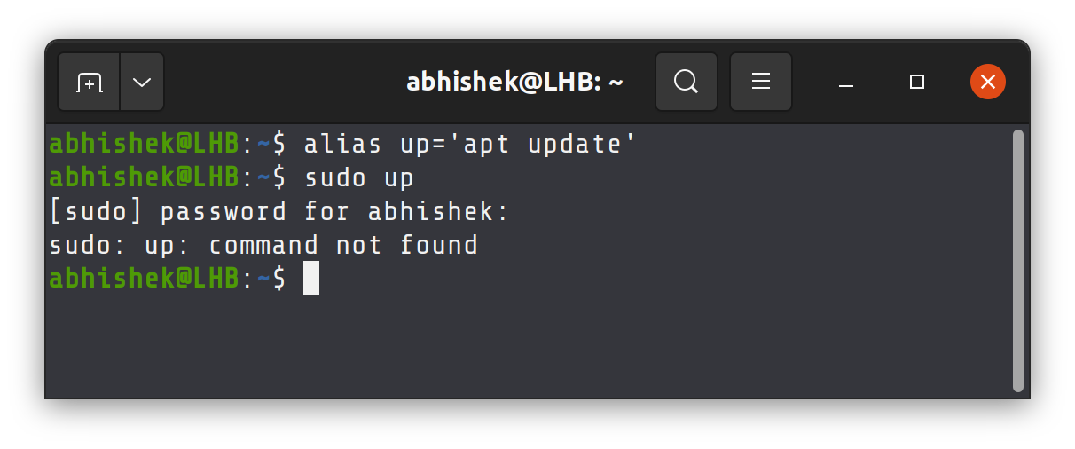Expand the dropdown arrow beside new tab
1075x449 pixels.
point(142,83)
